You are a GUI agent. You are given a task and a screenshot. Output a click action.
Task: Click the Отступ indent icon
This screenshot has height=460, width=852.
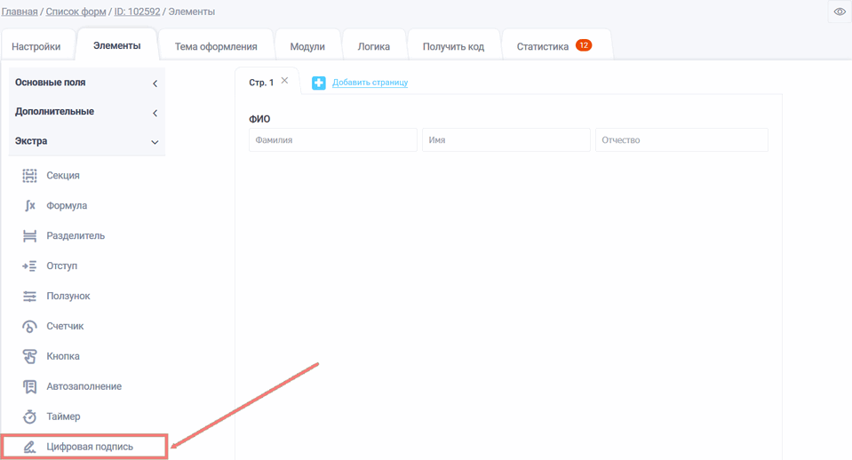(29, 266)
